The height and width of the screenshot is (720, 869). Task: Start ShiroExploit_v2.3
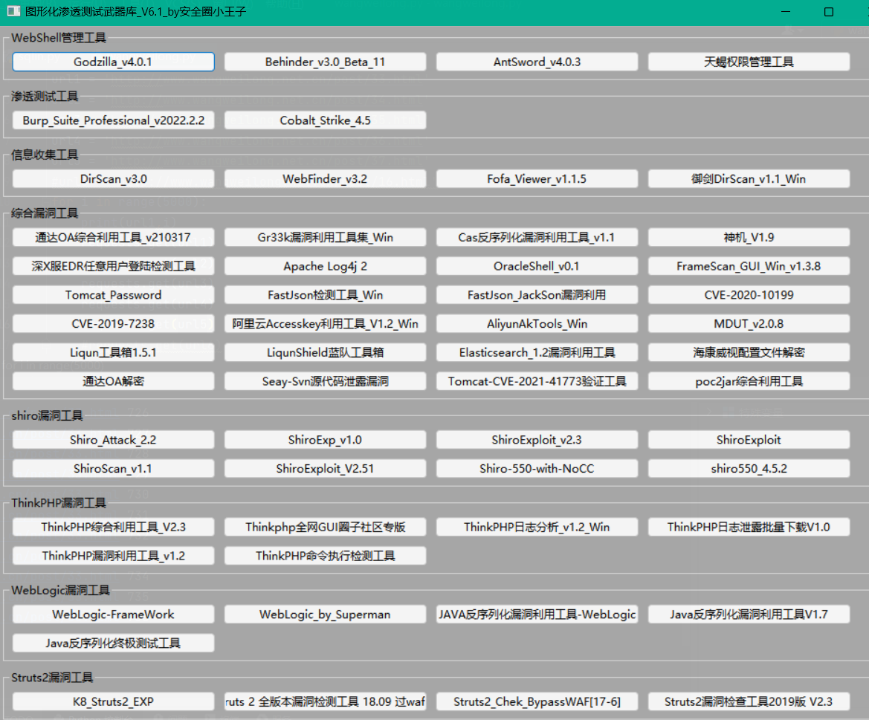pyautogui.click(x=537, y=440)
